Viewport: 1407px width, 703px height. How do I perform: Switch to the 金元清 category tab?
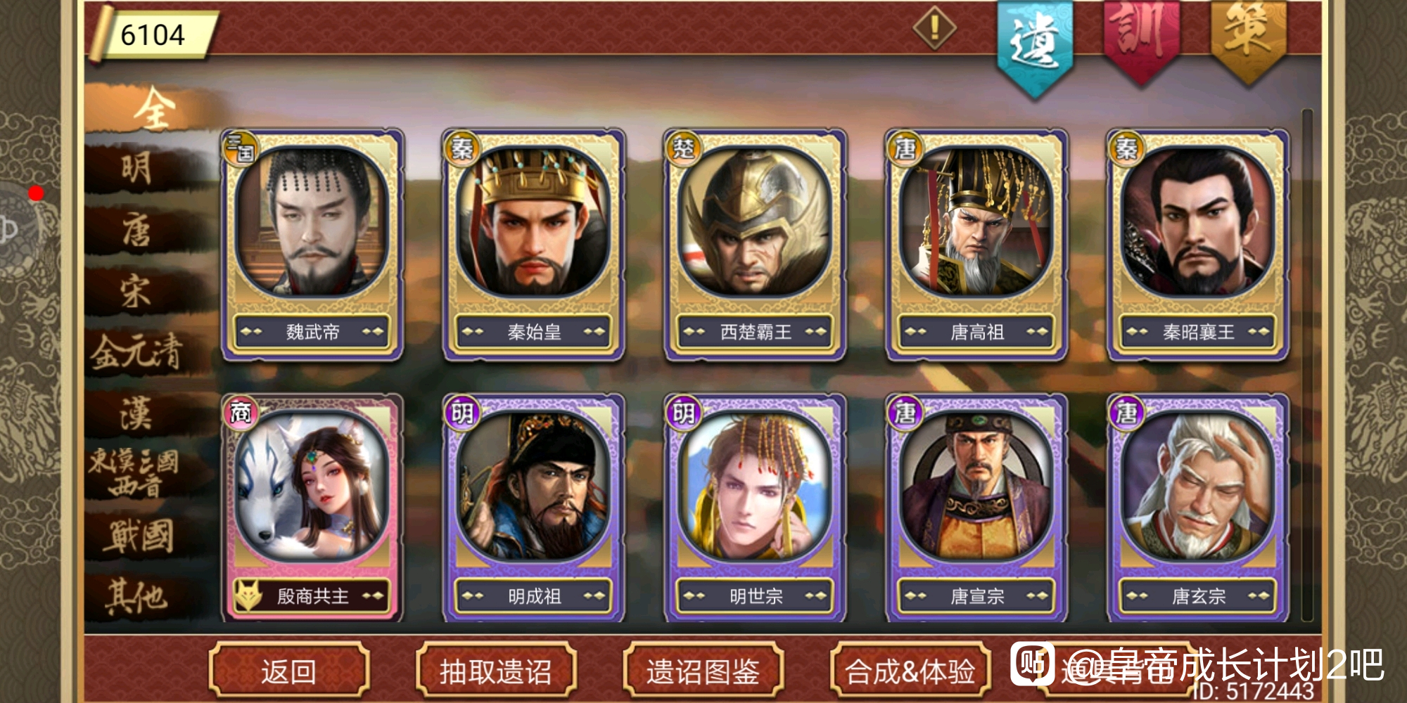[137, 352]
